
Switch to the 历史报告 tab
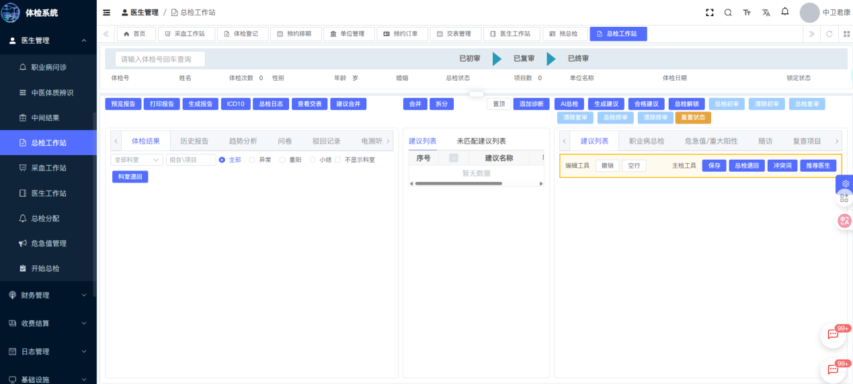pos(194,141)
